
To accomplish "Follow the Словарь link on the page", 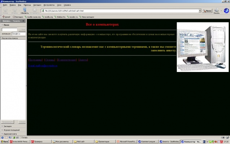I will tap(49, 60).
